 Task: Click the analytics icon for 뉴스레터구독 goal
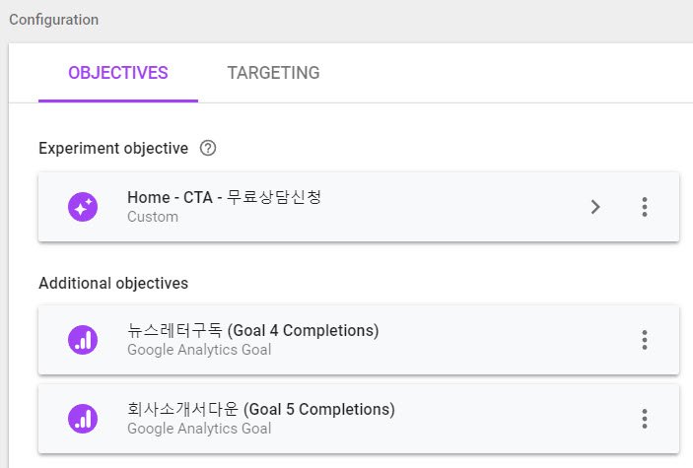click(x=83, y=340)
